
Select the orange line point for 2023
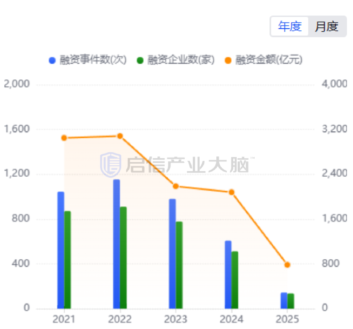click(176, 186)
